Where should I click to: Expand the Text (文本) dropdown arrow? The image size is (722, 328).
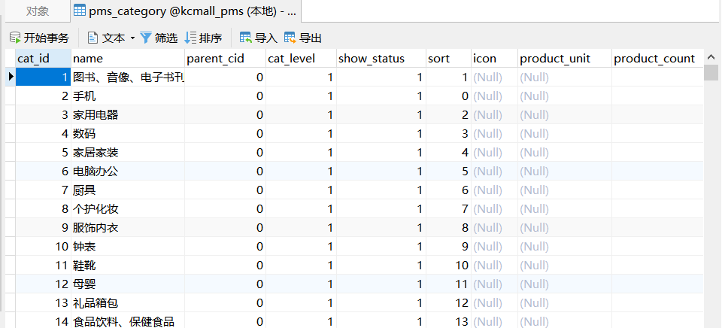tap(132, 38)
